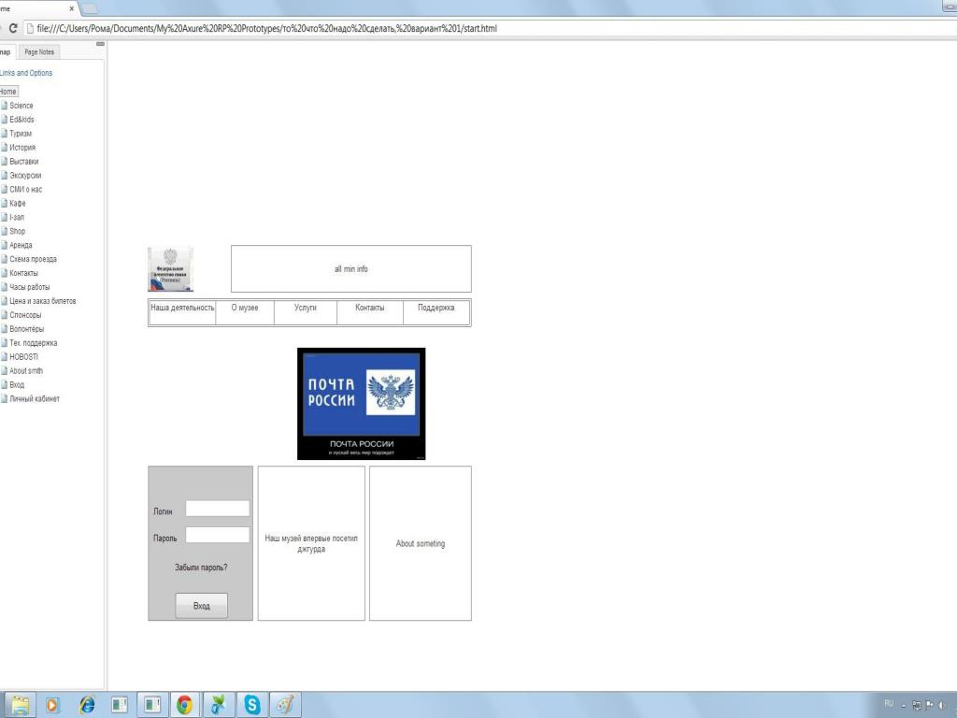Open the История page in sitemap

(22, 147)
